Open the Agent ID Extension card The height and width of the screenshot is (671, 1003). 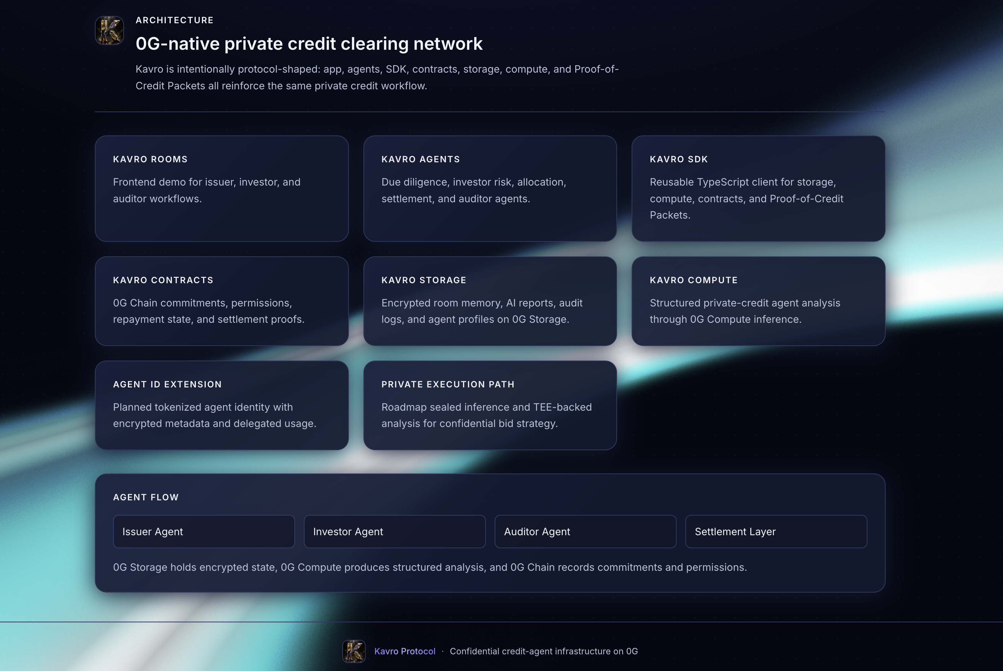coord(222,405)
